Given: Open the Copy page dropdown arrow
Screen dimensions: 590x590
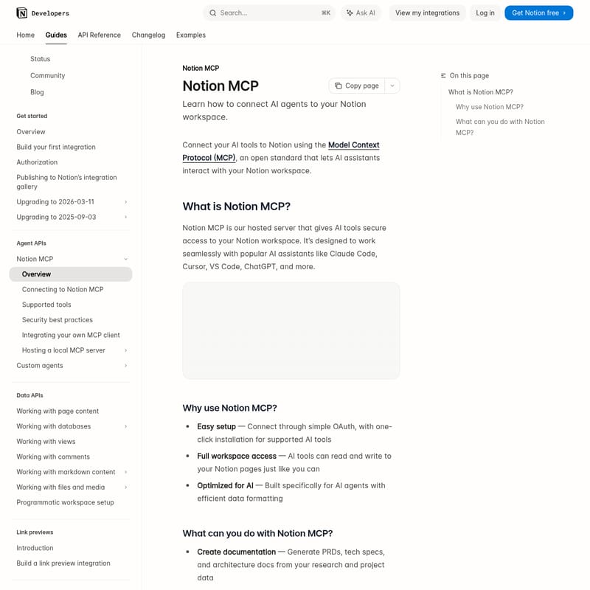Looking at the screenshot, I should (392, 86).
